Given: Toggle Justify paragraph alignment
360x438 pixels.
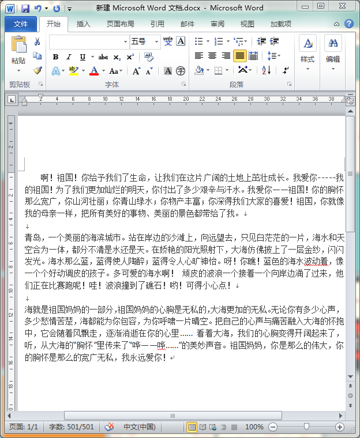Looking at the screenshot, I should click(240, 55).
